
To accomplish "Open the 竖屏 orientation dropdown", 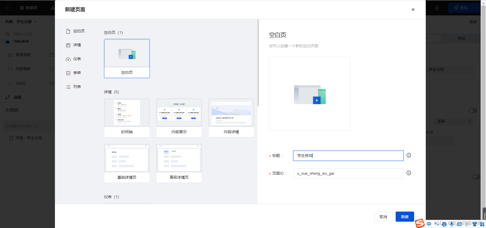I will [x=454, y=121].
